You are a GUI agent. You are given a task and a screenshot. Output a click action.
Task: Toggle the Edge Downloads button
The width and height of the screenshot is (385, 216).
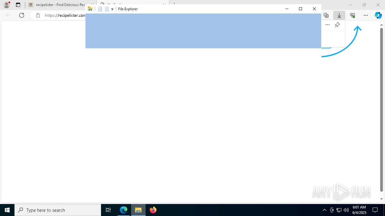click(x=339, y=15)
